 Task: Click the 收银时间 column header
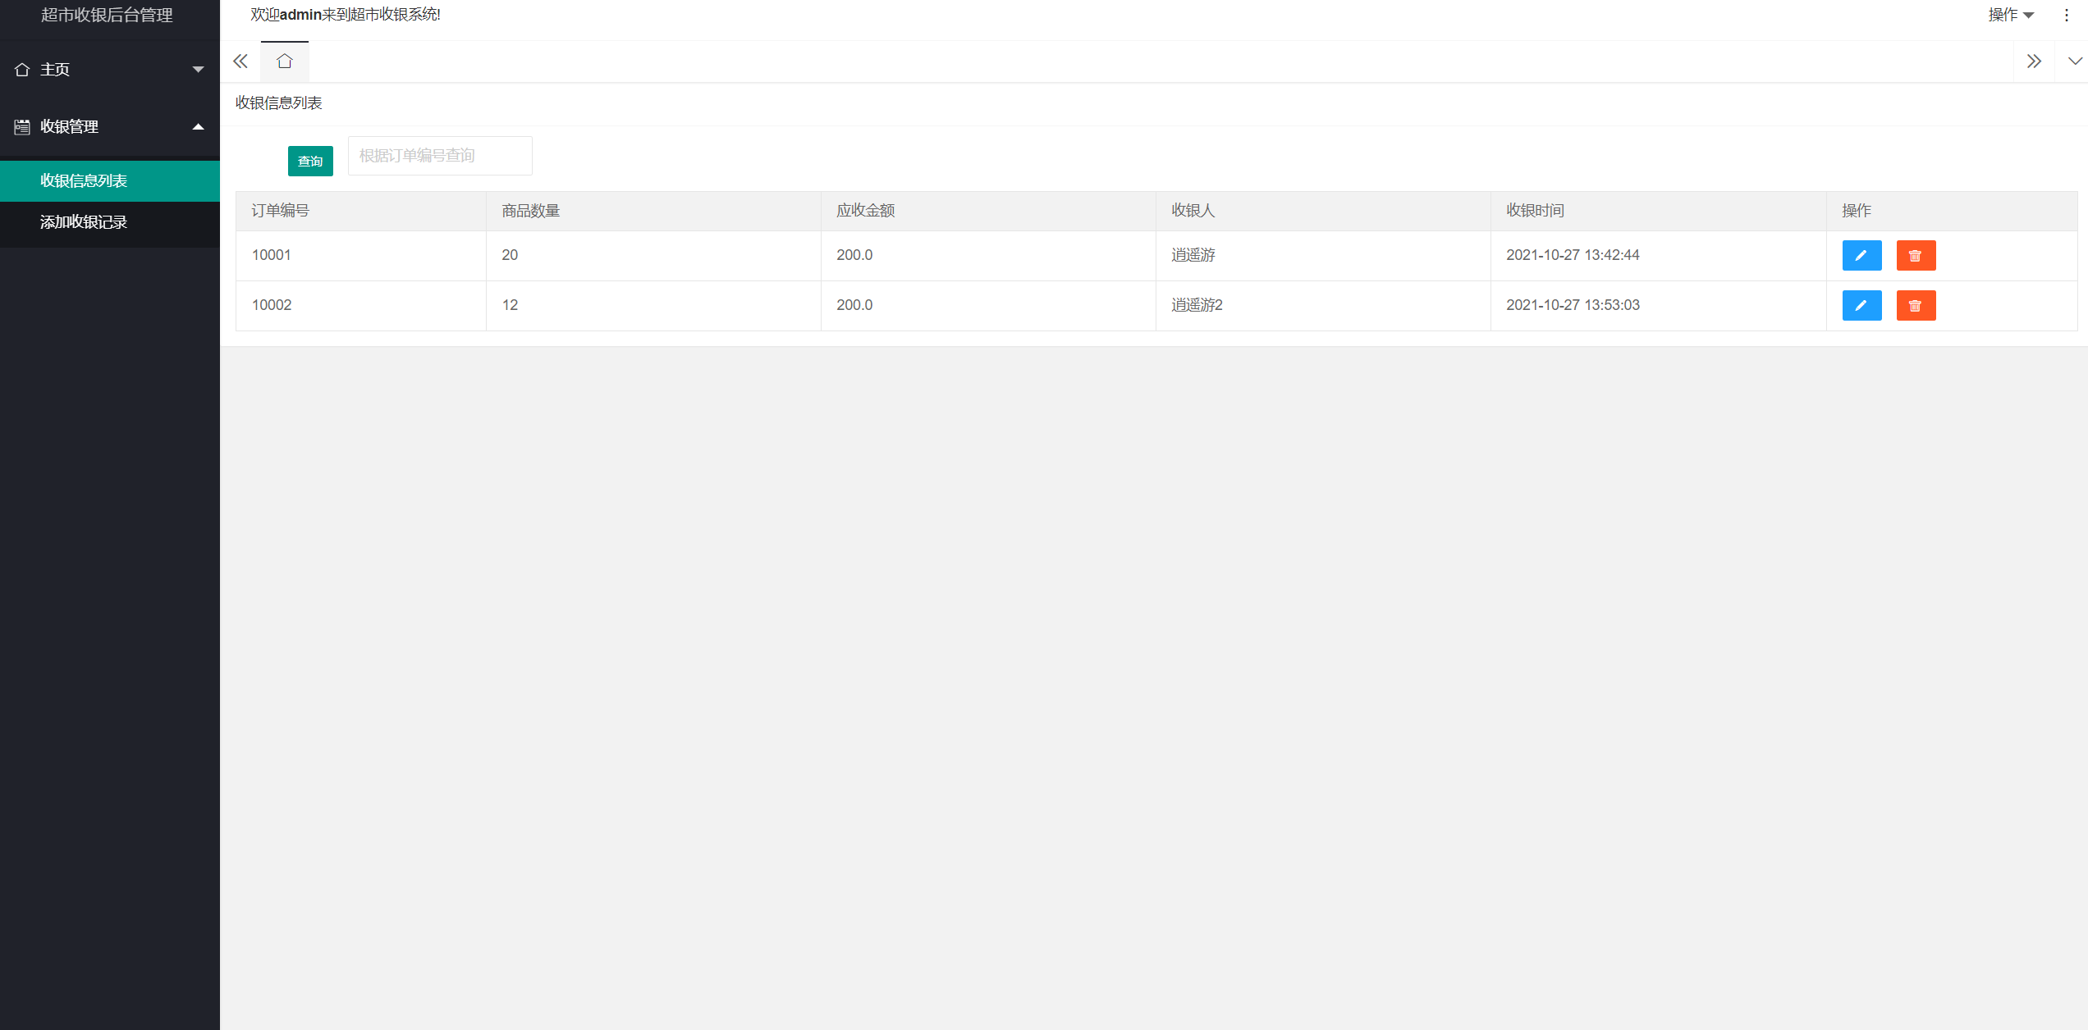[1535, 211]
